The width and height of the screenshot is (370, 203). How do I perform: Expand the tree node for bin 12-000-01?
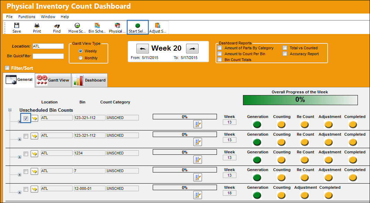tap(19, 192)
